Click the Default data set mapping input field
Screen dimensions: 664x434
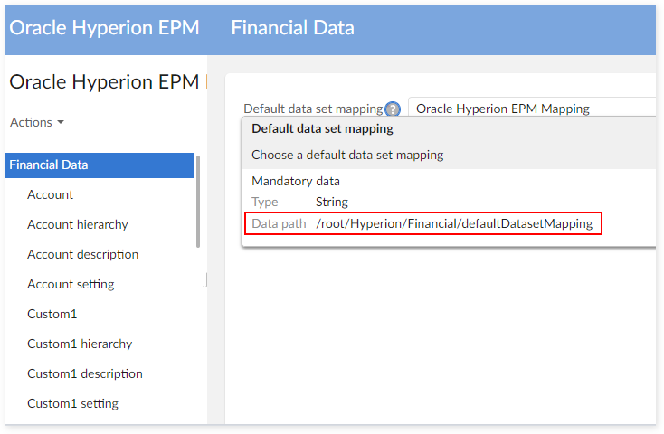(529, 108)
